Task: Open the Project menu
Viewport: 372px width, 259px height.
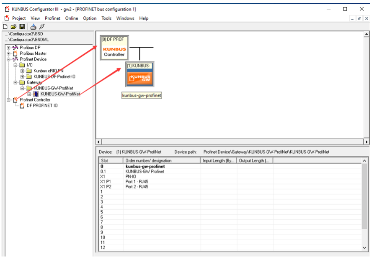Action: (x=19, y=18)
